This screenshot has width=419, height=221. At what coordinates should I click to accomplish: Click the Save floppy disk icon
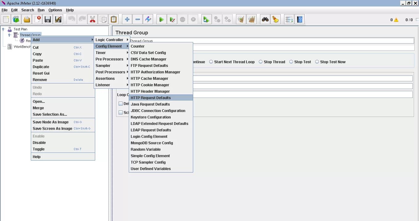point(48,20)
